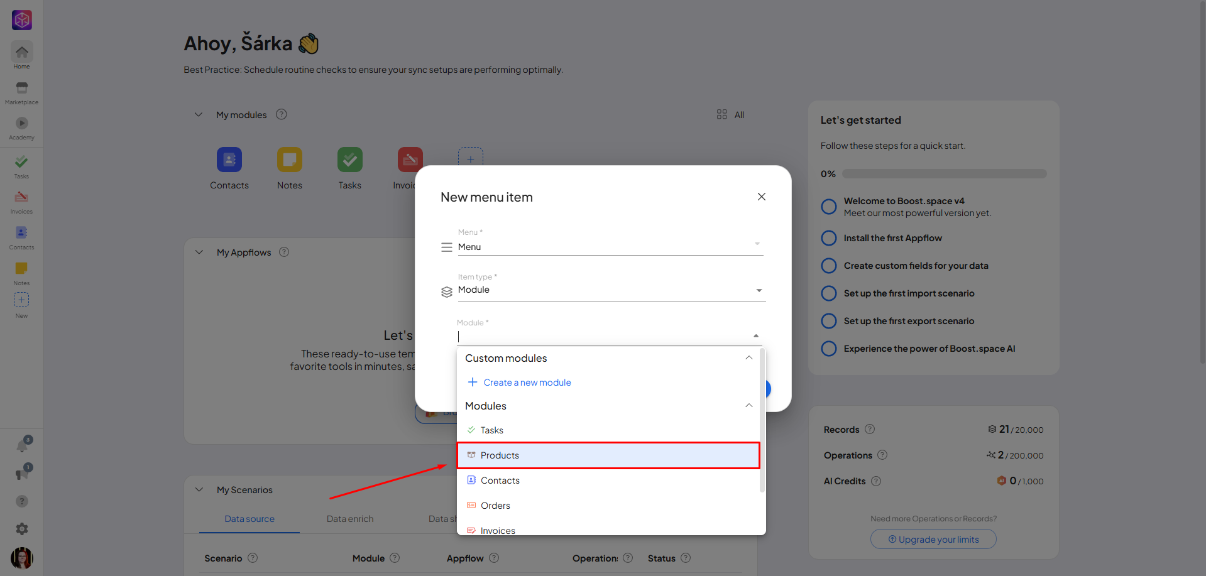Go to Home in the sidebar
1206x576 pixels.
point(21,56)
